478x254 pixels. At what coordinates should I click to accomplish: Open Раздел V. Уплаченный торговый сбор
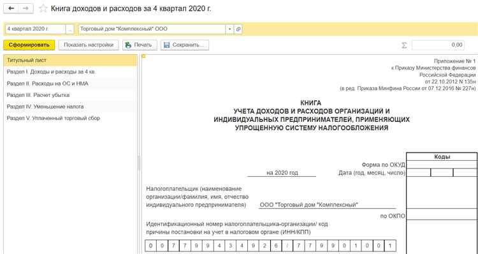tap(70, 118)
